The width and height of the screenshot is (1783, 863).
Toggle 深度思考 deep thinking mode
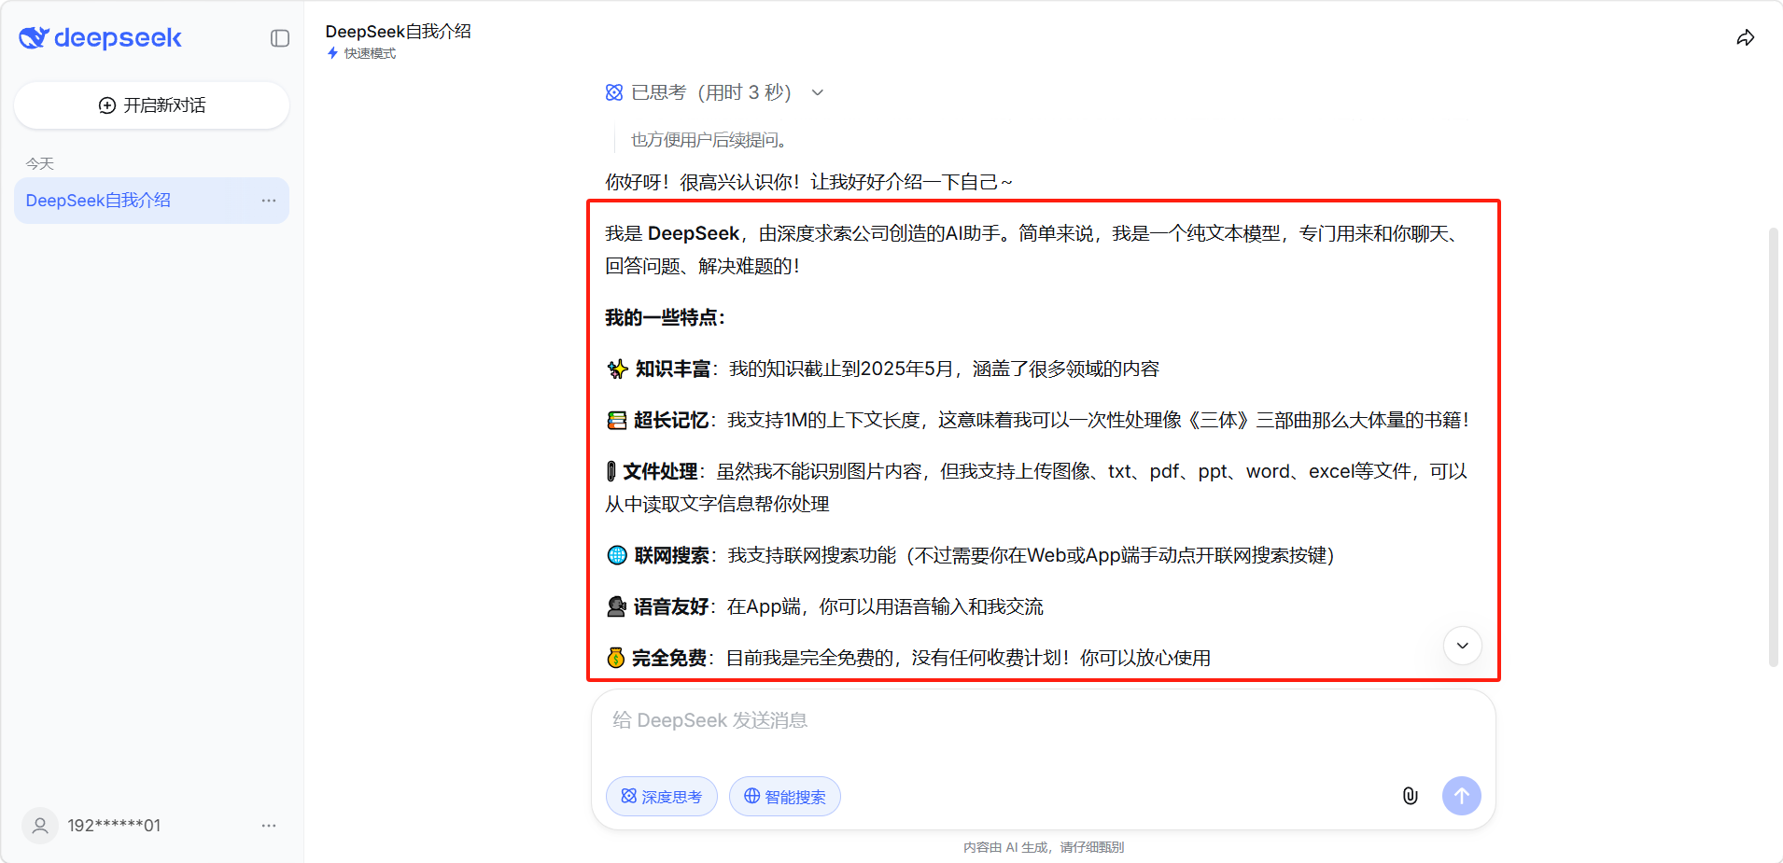(661, 797)
